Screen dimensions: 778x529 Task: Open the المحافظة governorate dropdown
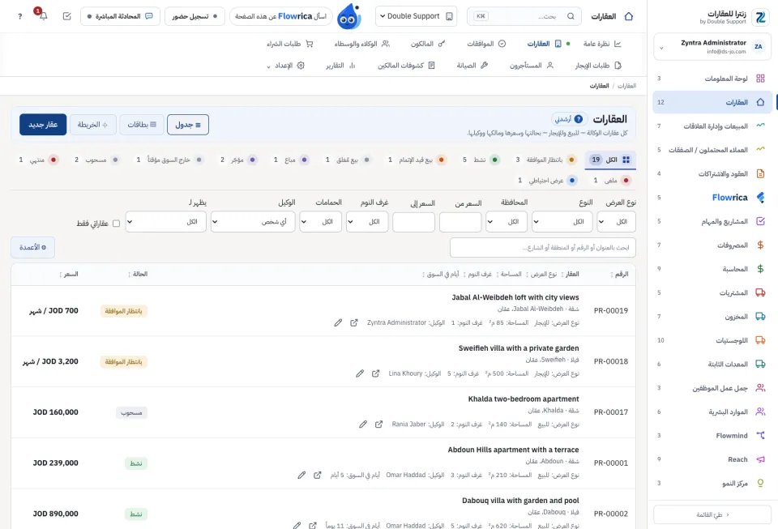[507, 222]
